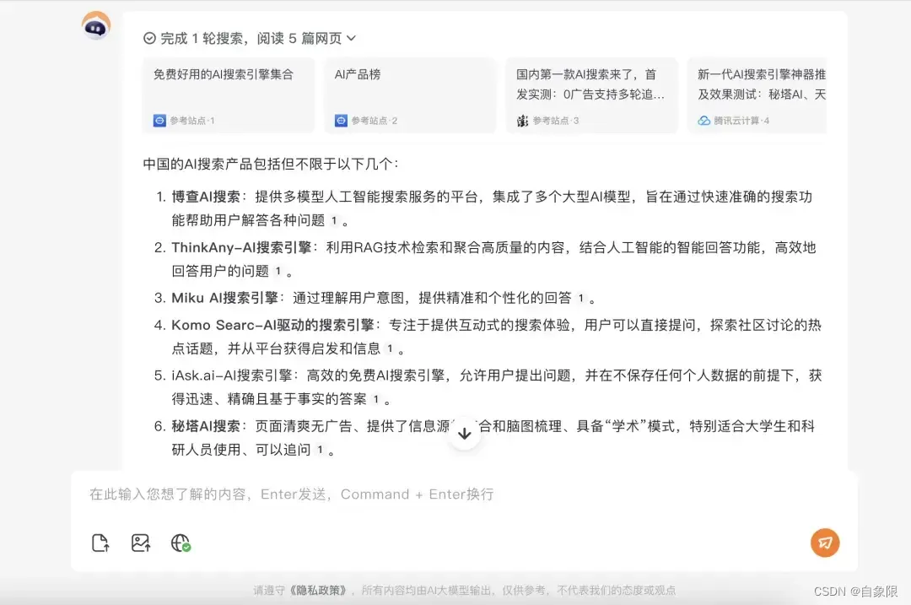Click citation 1 after Komo Searc entry
The width and height of the screenshot is (911, 605).
click(x=390, y=348)
